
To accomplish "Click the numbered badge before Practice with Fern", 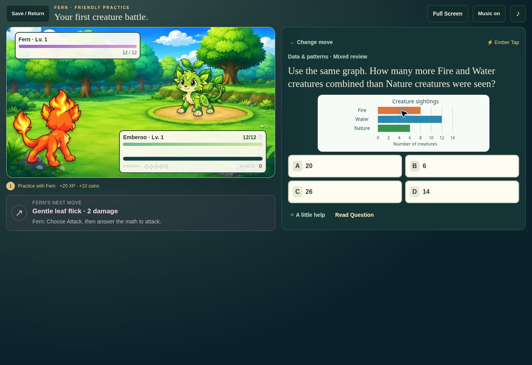I will click(11, 186).
